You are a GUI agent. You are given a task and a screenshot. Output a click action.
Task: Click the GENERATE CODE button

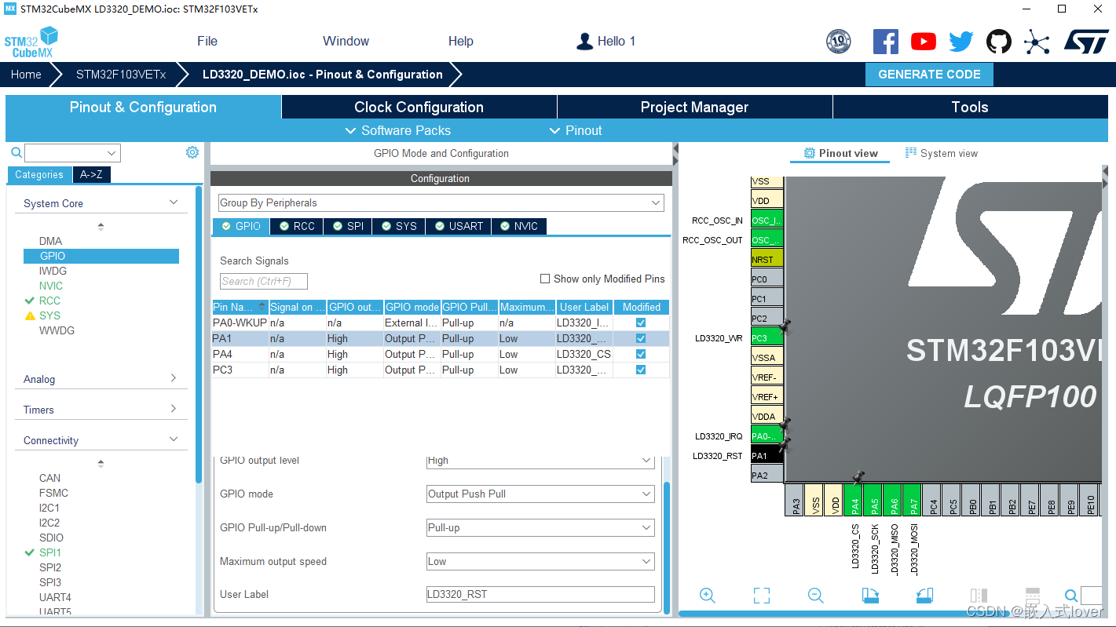929,75
